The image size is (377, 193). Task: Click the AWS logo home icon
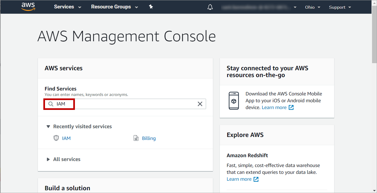pyautogui.click(x=28, y=7)
